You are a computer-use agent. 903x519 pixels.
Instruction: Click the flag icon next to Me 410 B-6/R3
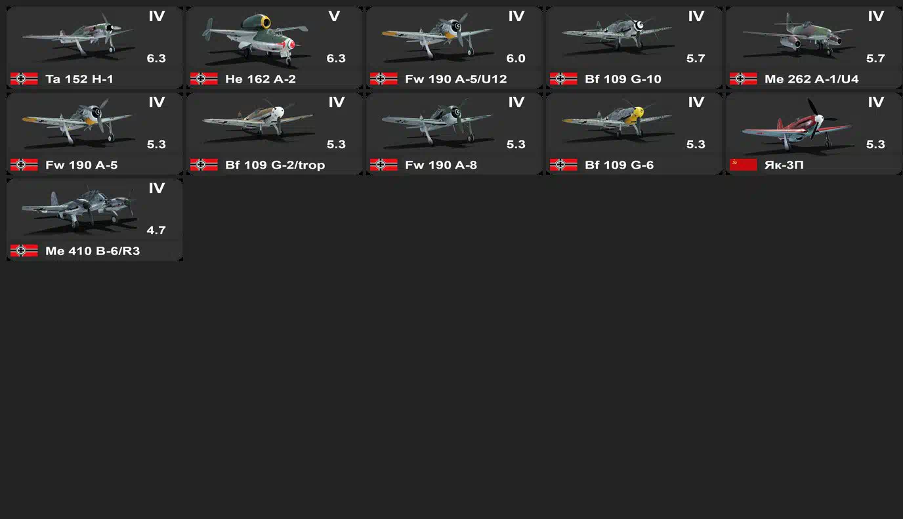[24, 251]
